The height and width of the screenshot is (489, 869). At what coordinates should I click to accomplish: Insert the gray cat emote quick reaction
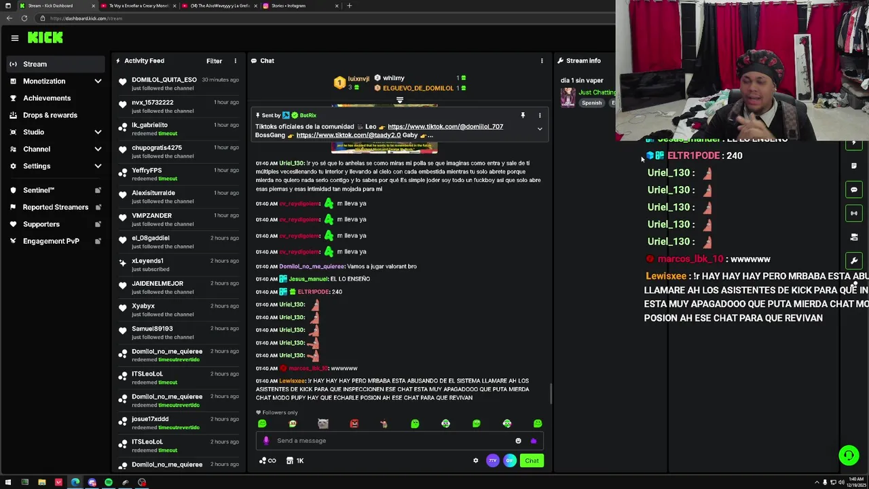[323, 424]
